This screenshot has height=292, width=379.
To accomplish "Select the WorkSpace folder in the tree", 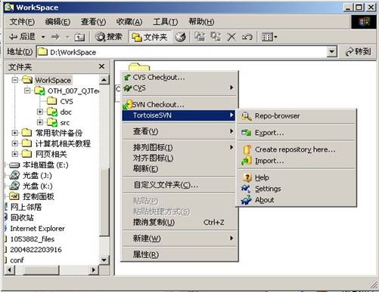I will pyautogui.click(x=53, y=80).
